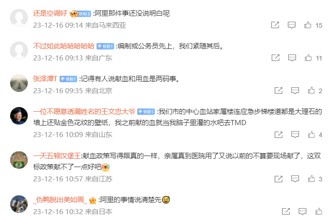Open 还是空调好's profile via username
Screen dimensions: 329x216
pyautogui.click(x=50, y=13)
